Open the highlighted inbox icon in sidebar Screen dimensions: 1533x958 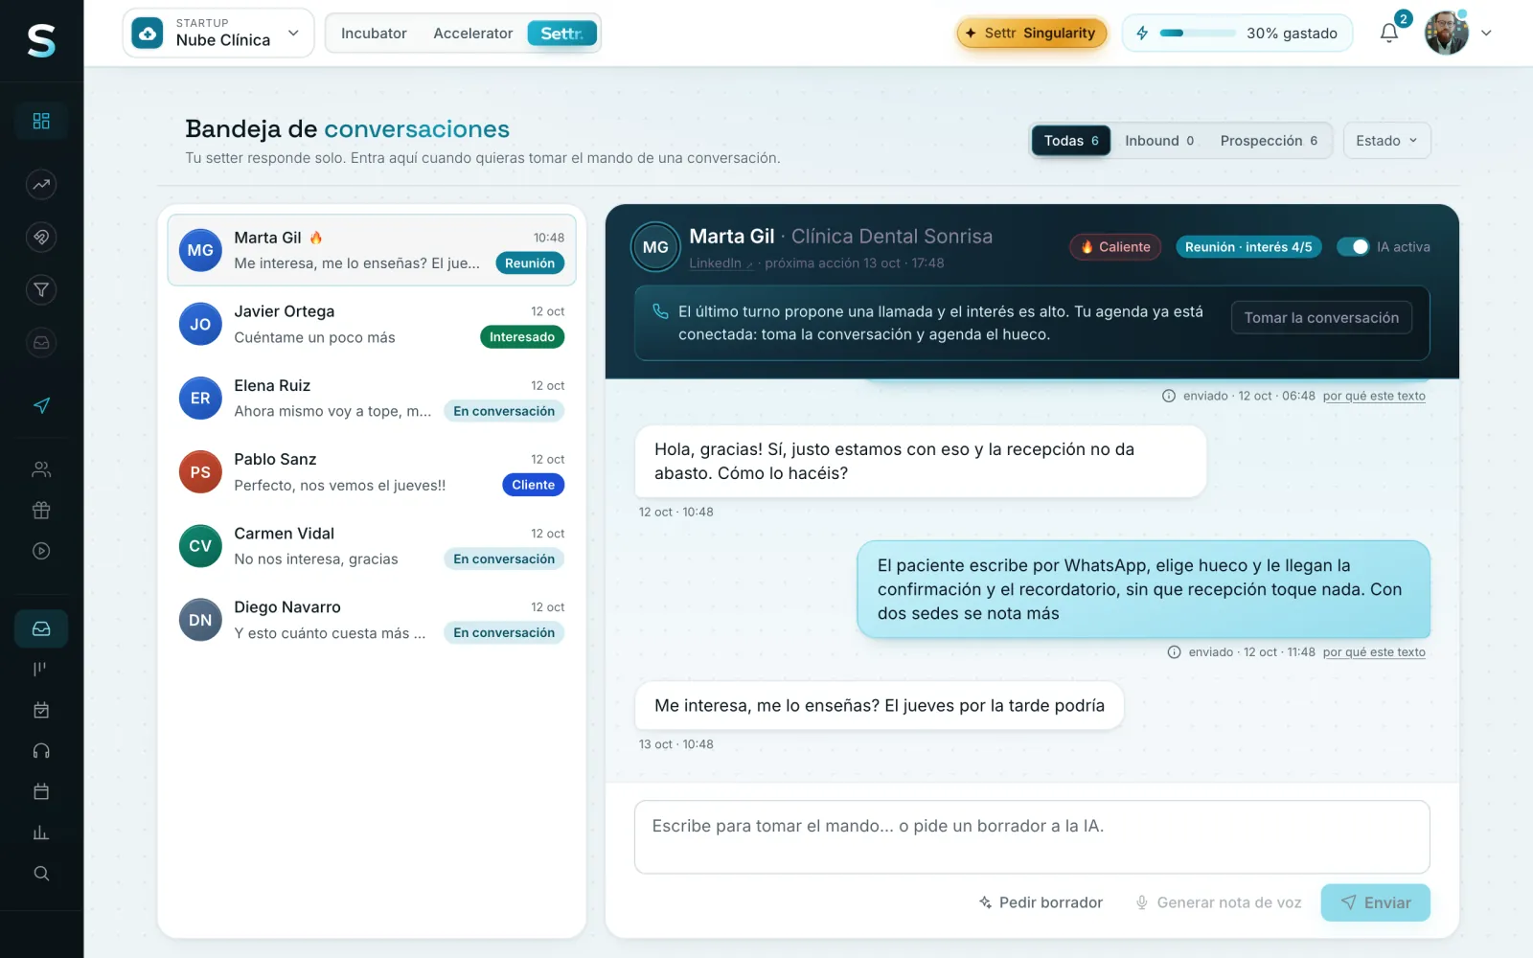pyautogui.click(x=41, y=628)
